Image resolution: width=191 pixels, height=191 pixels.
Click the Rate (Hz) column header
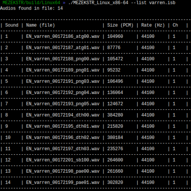tap(153, 25)
